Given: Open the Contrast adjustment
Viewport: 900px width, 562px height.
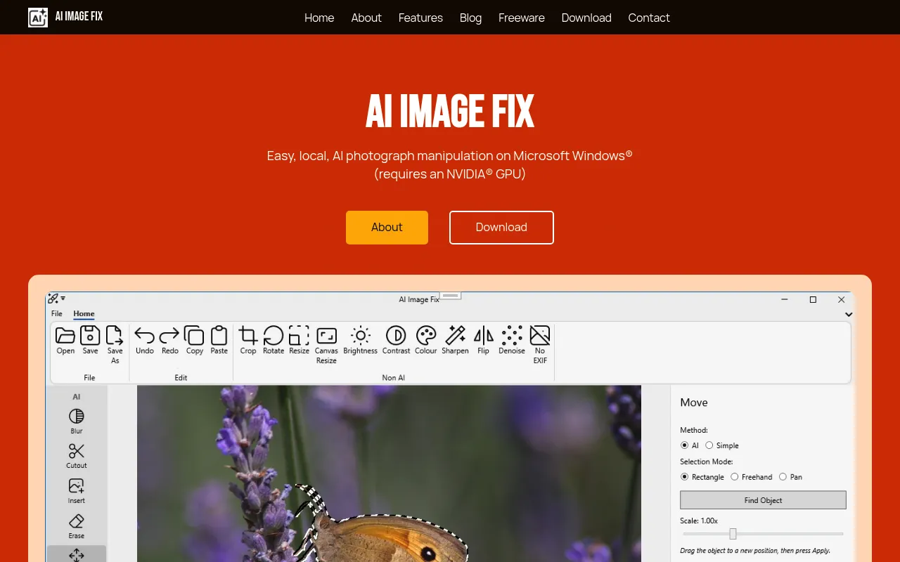Looking at the screenshot, I should [x=396, y=340].
